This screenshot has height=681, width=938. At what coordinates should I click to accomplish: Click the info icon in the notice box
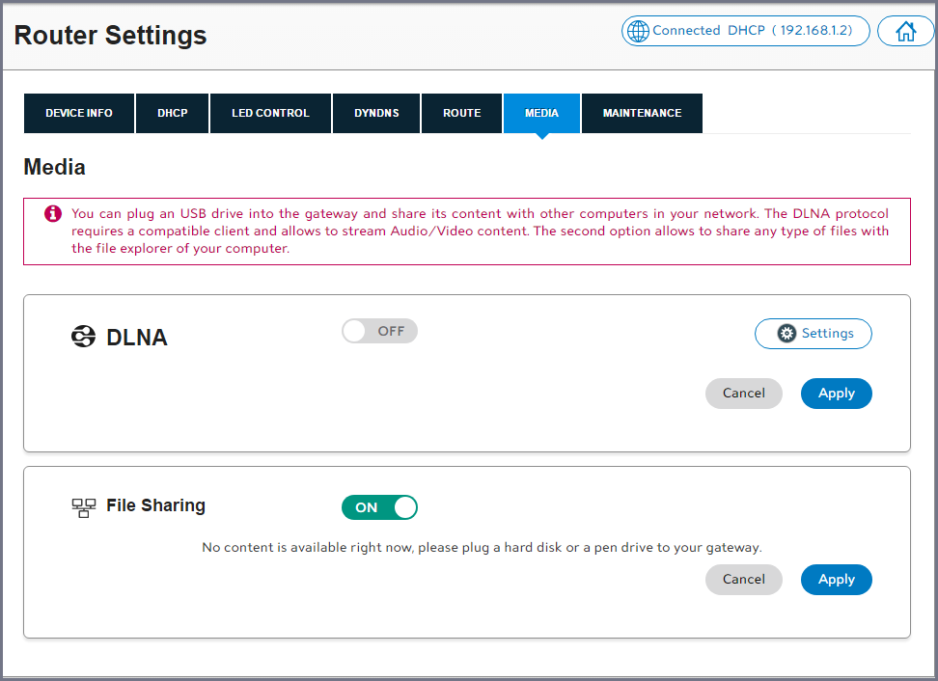pos(53,214)
